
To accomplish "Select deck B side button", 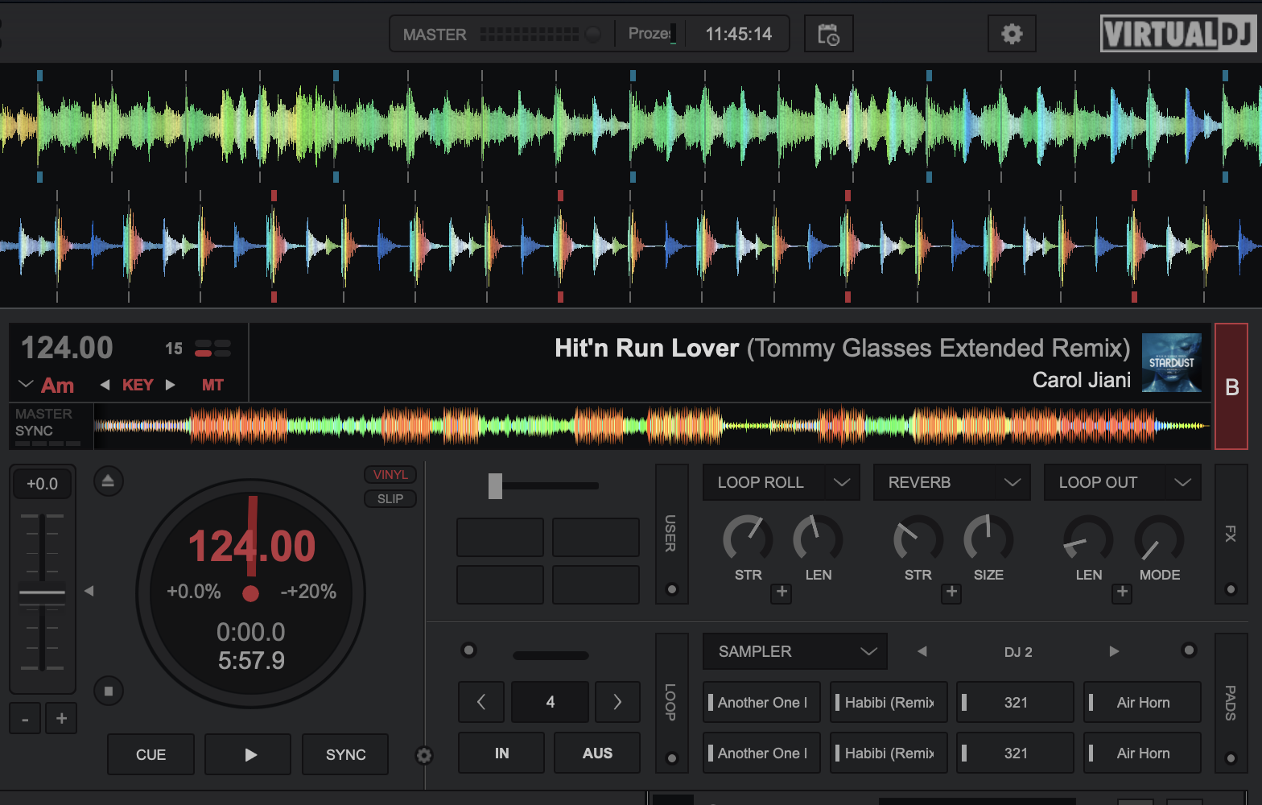I will point(1231,386).
